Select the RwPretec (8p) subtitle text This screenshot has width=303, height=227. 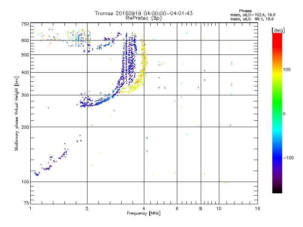(x=144, y=18)
